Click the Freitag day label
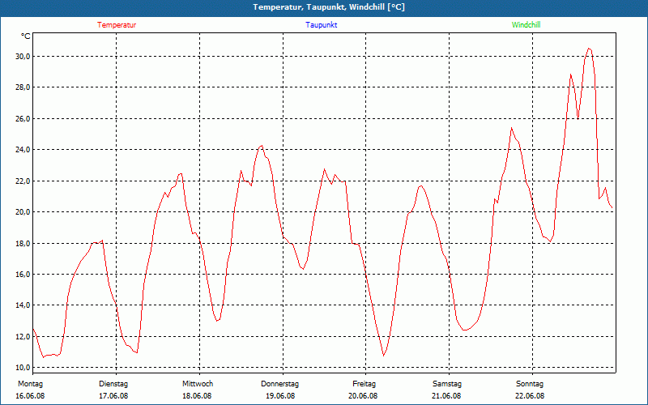Image resolution: width=648 pixels, height=405 pixels. [364, 384]
